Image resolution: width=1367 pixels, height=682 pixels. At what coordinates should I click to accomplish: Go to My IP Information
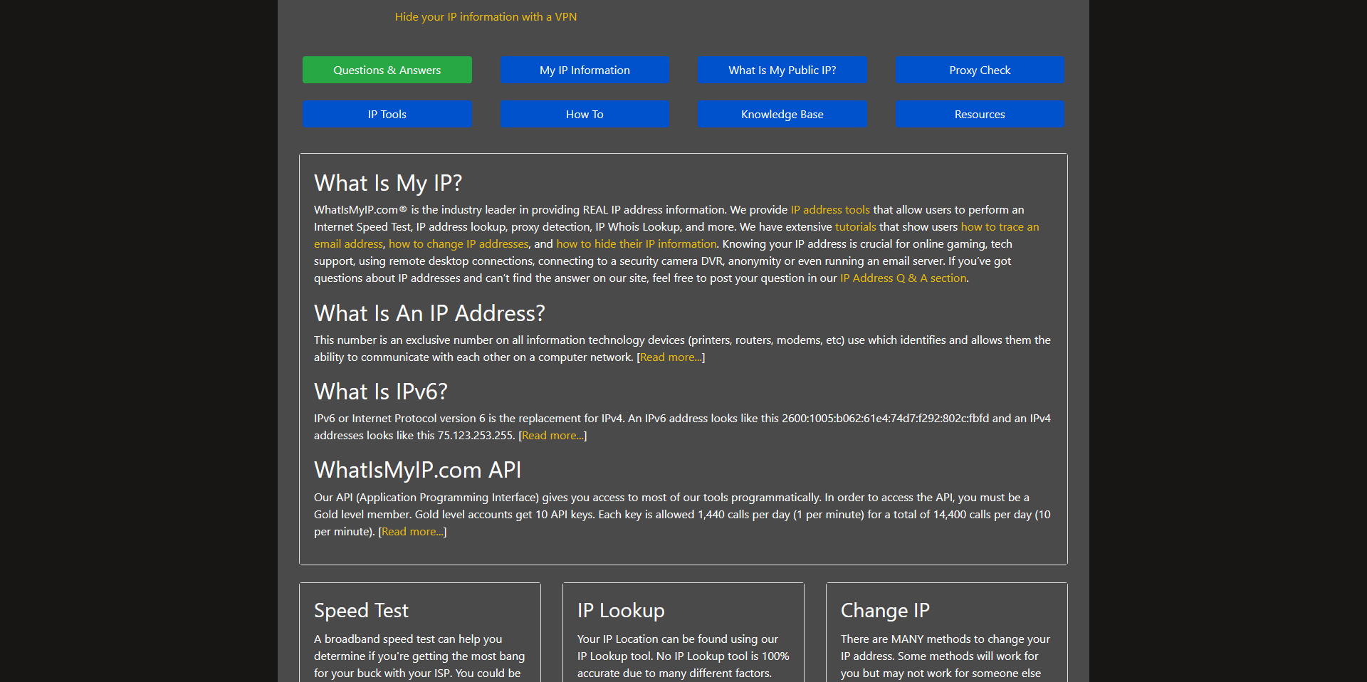click(x=585, y=70)
